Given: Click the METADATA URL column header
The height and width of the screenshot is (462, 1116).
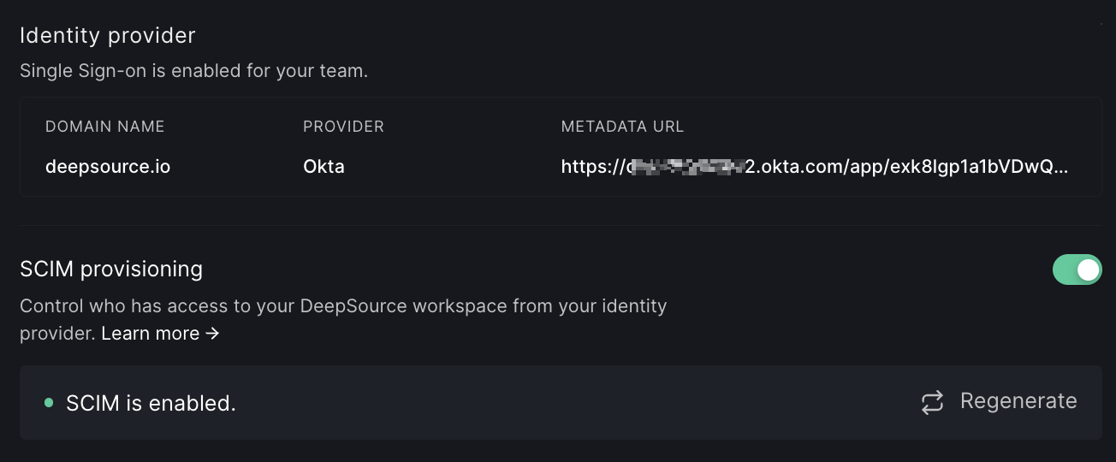Looking at the screenshot, I should point(622,127).
